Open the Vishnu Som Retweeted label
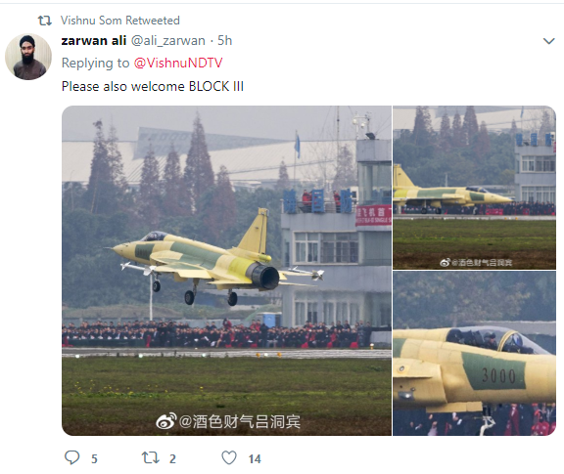 (x=120, y=21)
